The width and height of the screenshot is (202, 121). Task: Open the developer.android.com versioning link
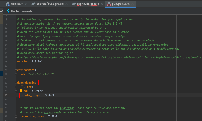point(124,45)
